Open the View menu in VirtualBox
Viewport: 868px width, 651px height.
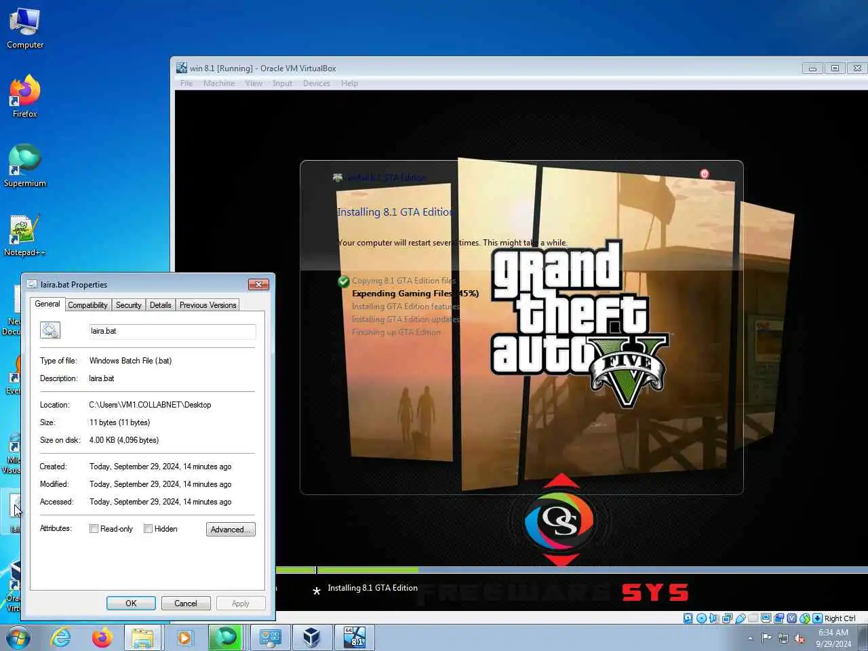(x=254, y=83)
